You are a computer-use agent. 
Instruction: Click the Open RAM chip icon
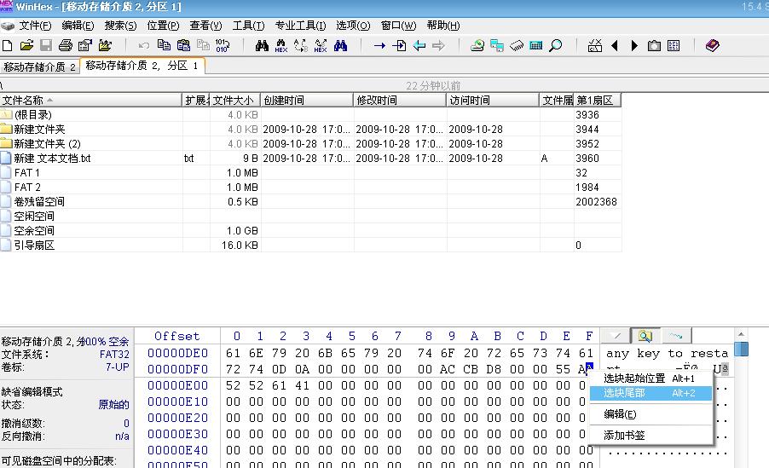click(x=517, y=46)
